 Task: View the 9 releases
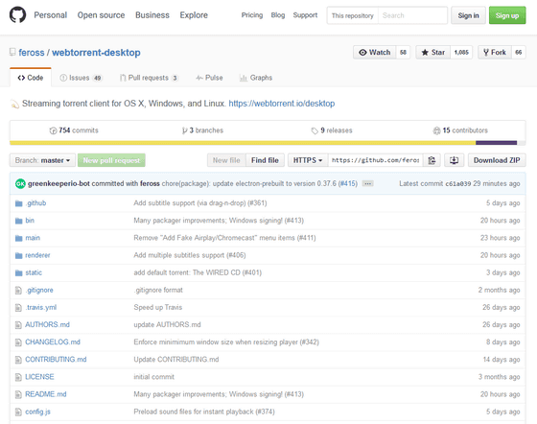pyautogui.click(x=332, y=130)
